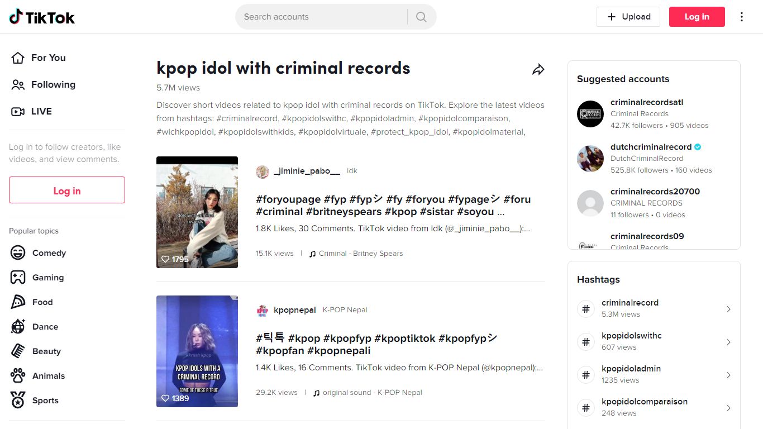Browse the Dance topic
Screen dimensions: 763x429
(x=45, y=327)
